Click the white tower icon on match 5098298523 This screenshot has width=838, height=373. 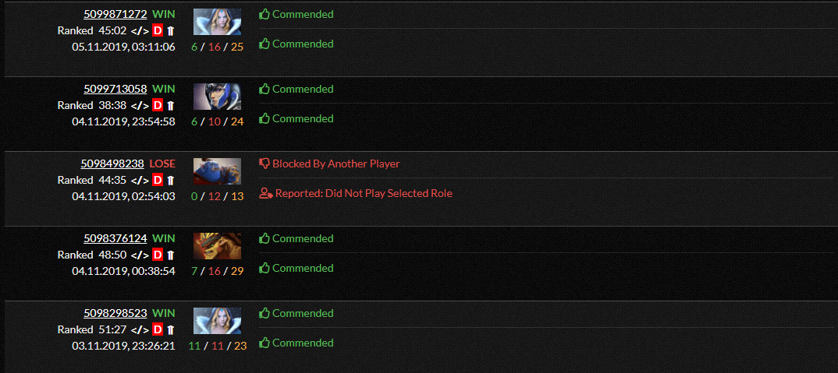(x=171, y=329)
